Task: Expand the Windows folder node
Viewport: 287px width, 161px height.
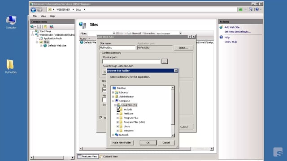Action: [x=117, y=131]
